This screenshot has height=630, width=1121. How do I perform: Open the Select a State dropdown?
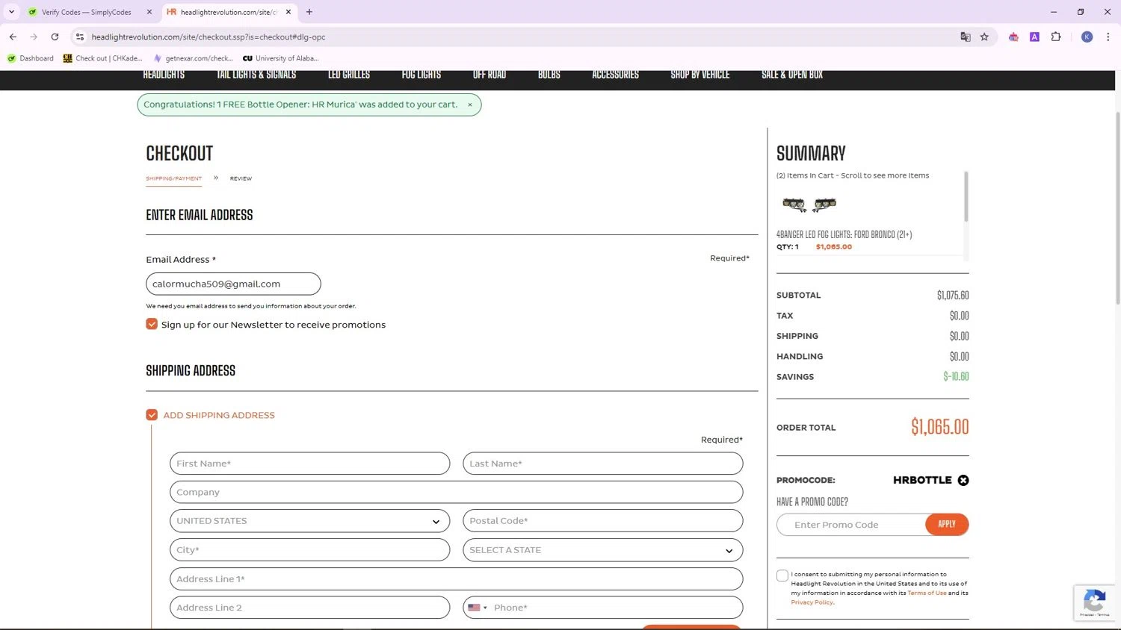603,550
